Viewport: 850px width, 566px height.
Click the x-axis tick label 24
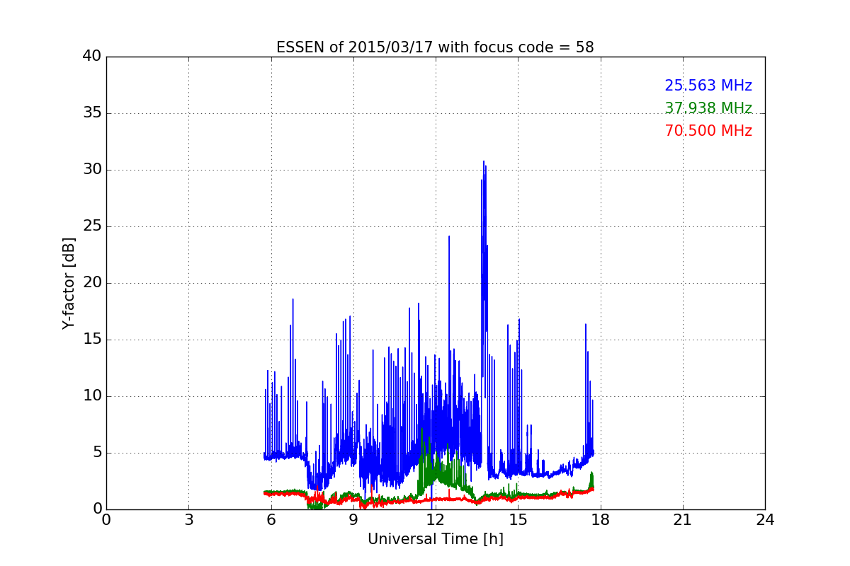pyautogui.click(x=765, y=520)
